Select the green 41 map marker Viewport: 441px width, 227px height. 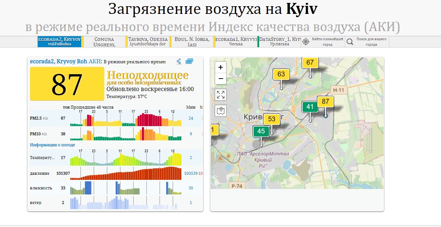point(310,107)
